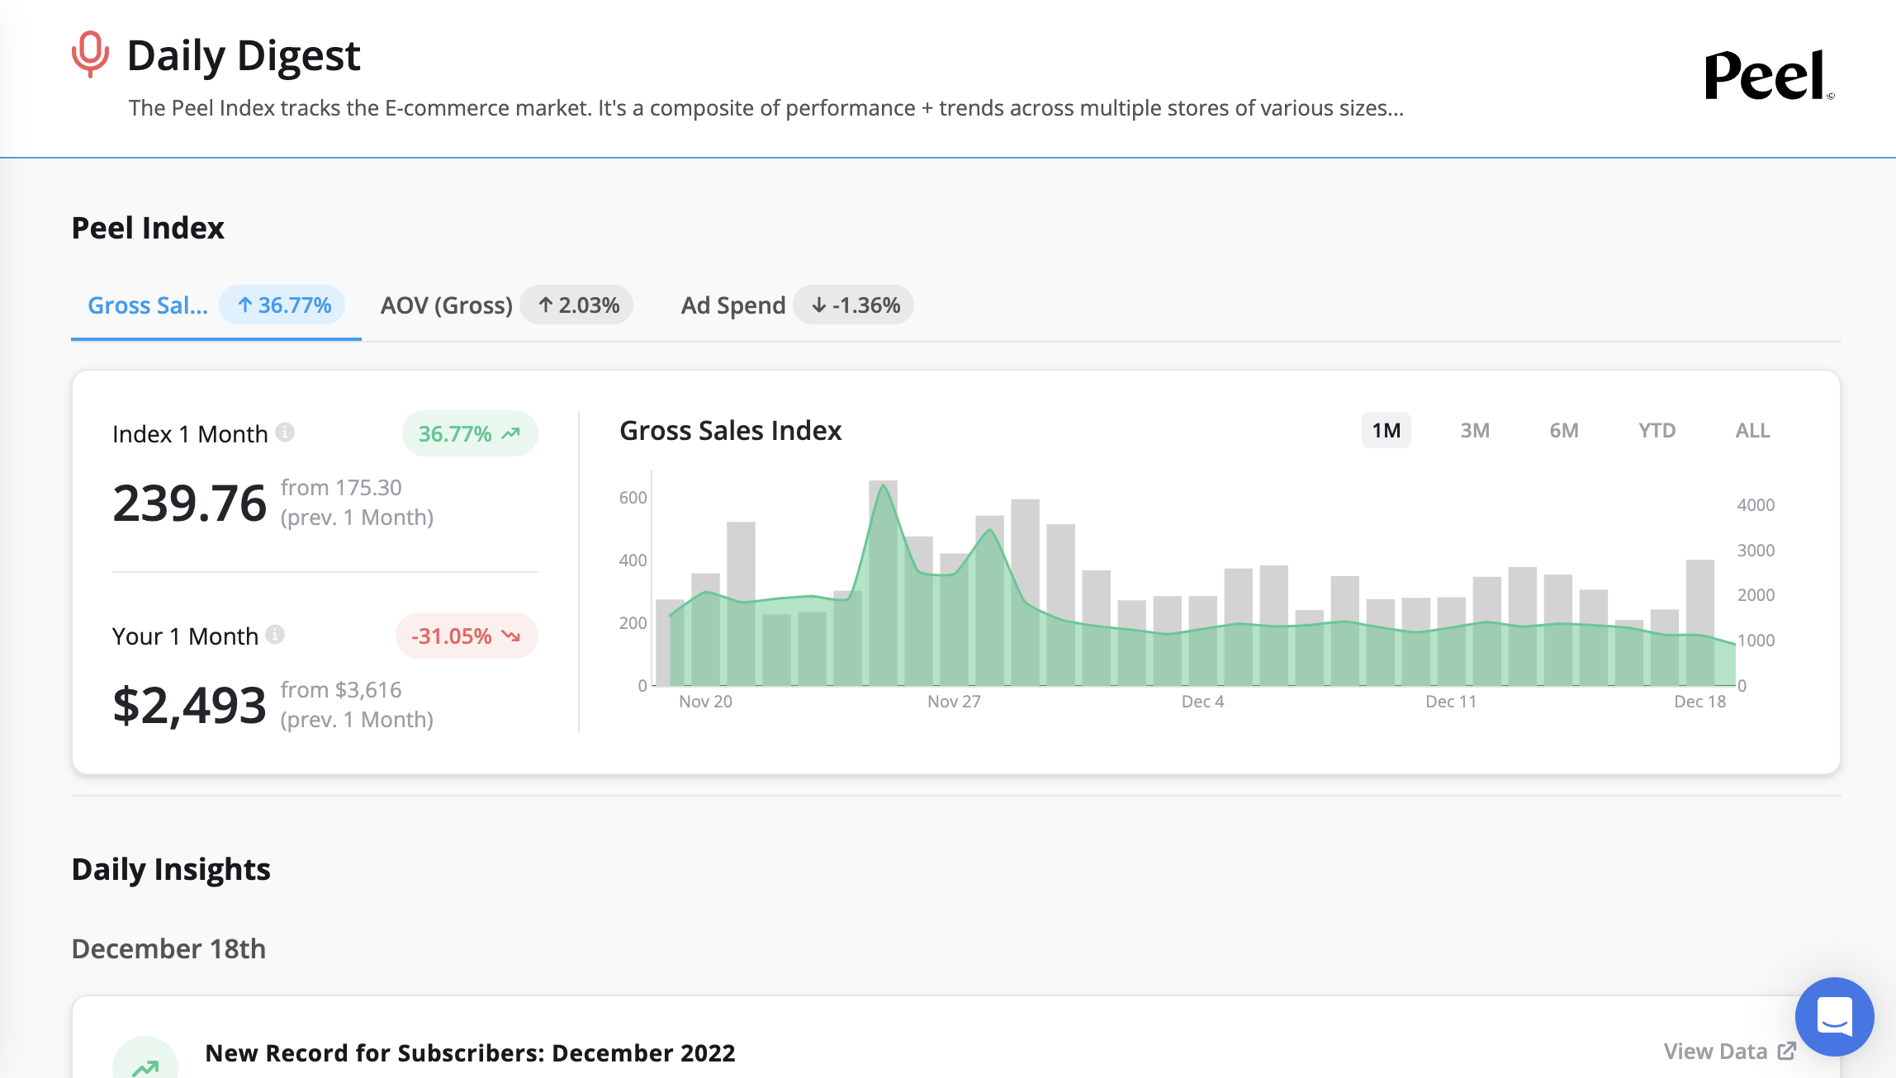Open the Gross Sales tab

[x=148, y=305]
